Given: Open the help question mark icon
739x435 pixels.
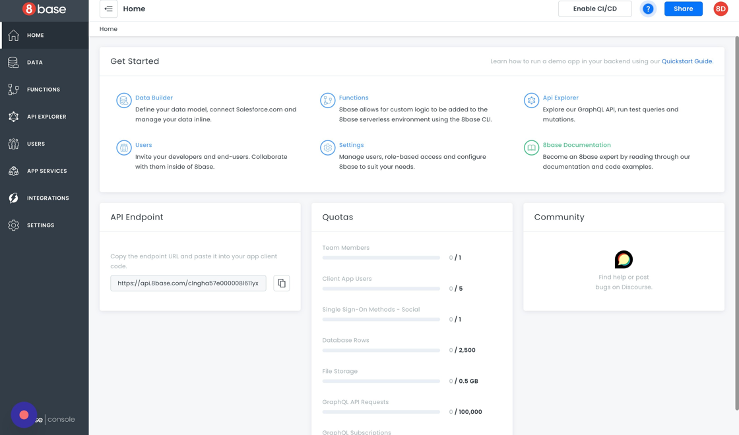Looking at the screenshot, I should coord(648,9).
